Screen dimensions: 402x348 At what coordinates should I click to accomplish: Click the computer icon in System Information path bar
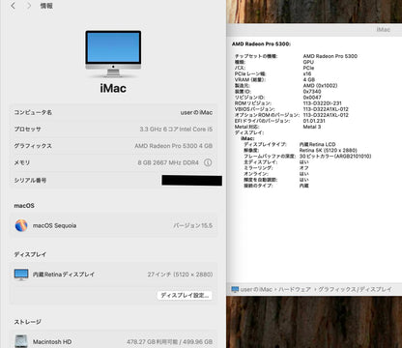point(235,289)
